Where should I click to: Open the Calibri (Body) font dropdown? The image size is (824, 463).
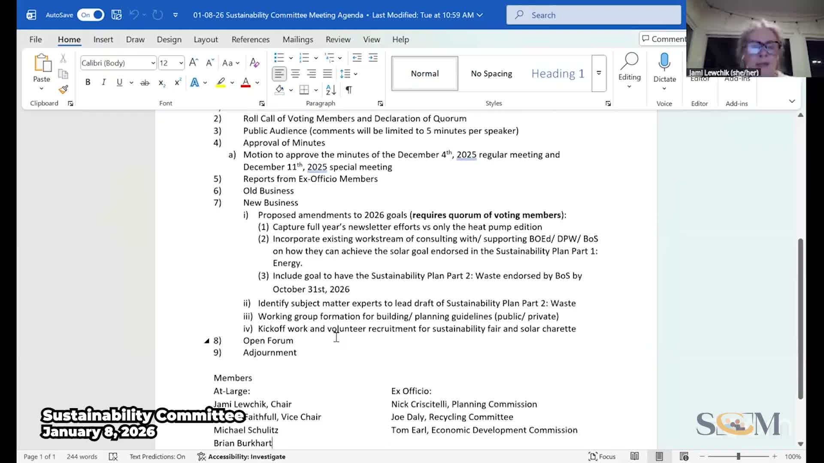(153, 63)
